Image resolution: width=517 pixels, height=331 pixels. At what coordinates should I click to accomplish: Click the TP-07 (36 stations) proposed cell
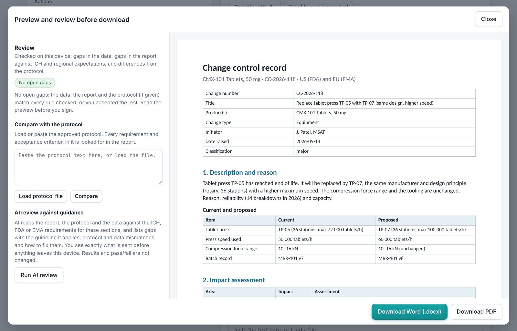tap(426, 230)
